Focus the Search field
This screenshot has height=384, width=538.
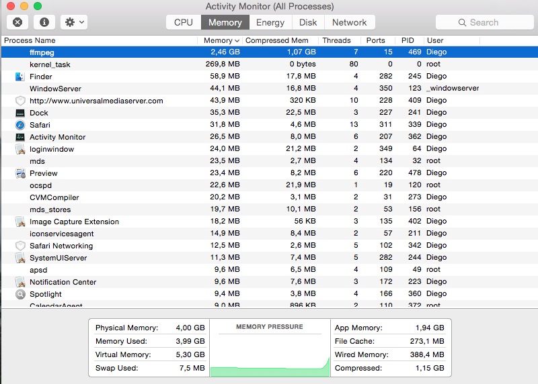point(484,22)
